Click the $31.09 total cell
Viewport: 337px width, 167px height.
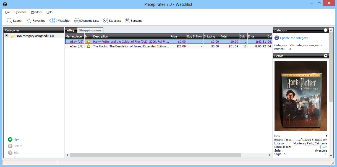point(234,46)
